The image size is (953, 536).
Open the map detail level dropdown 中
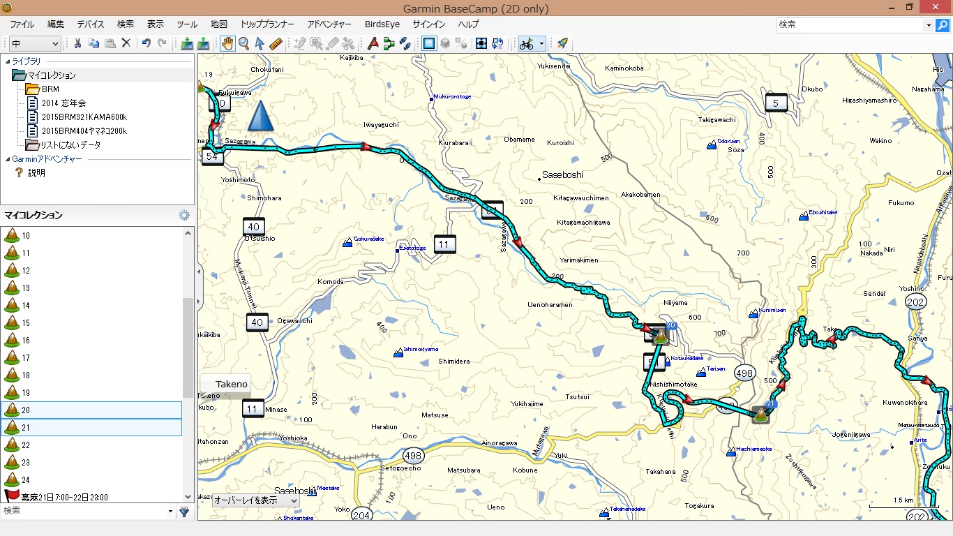[36, 43]
